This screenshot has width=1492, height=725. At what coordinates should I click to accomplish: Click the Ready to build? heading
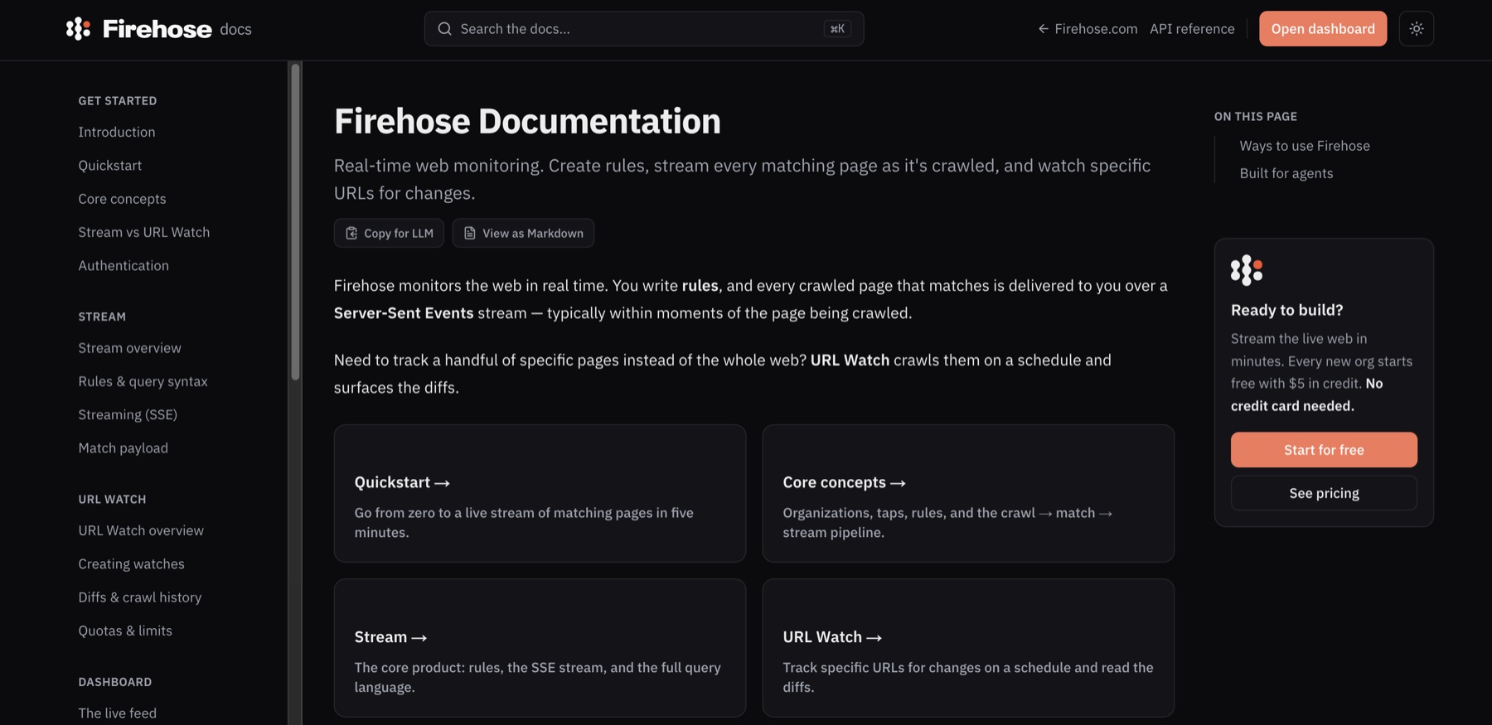[1287, 310]
